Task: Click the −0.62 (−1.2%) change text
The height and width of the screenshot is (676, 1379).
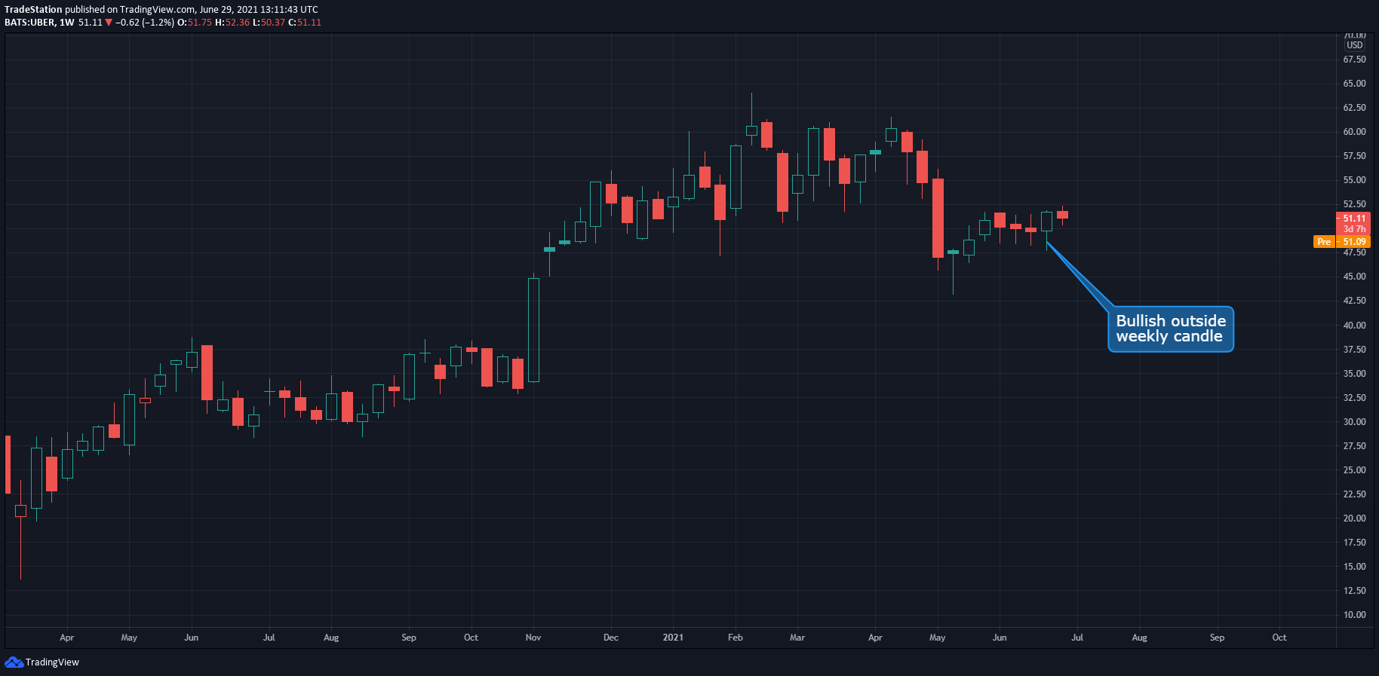Action: [x=145, y=23]
